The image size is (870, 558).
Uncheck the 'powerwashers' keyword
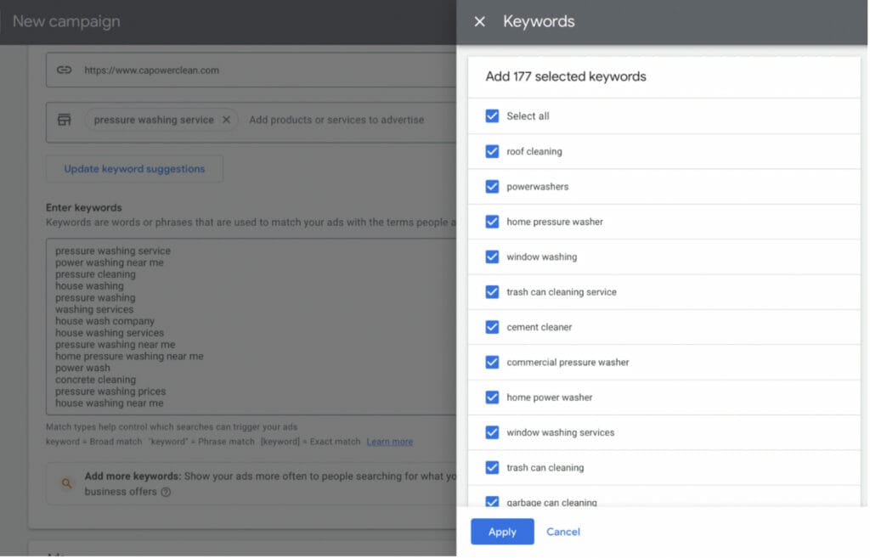tap(491, 187)
